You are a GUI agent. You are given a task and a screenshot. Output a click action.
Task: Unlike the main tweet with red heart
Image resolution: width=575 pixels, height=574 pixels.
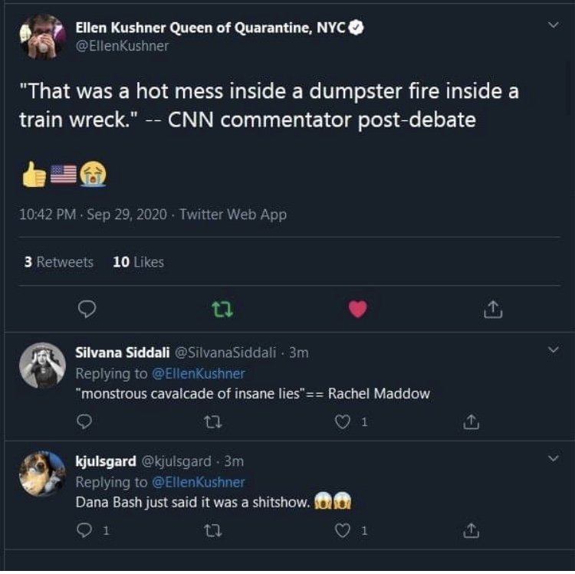tap(357, 309)
